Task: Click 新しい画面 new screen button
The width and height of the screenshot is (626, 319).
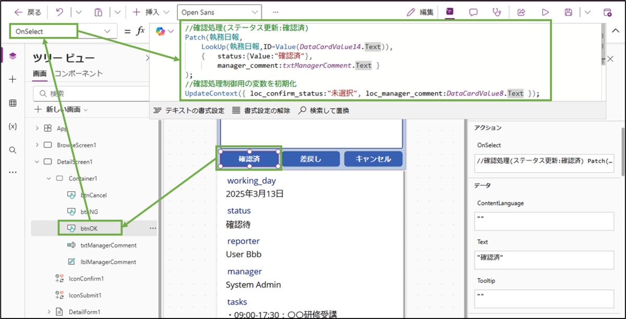Action: [x=61, y=110]
